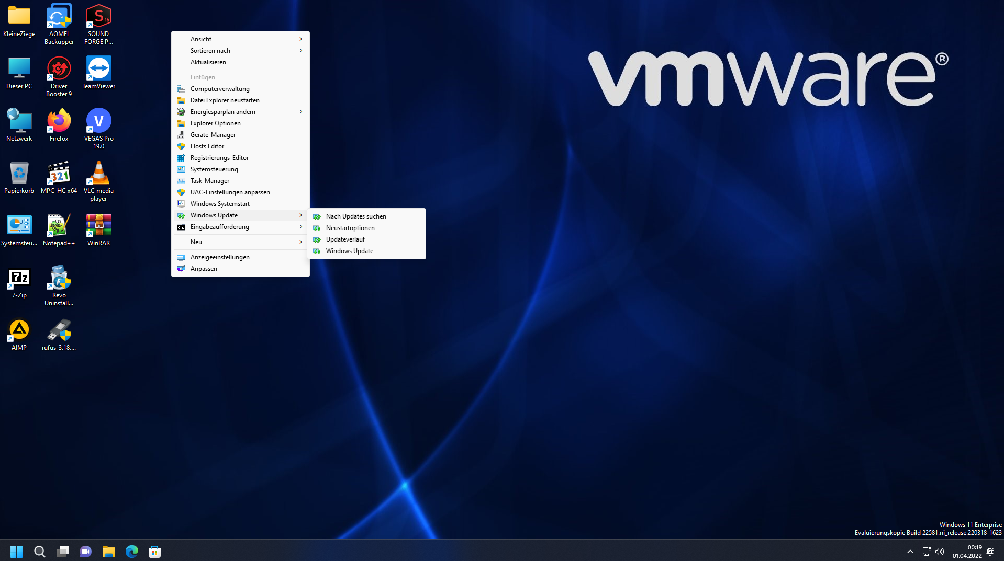Open notification center icon
Image resolution: width=1004 pixels, height=561 pixels.
990,552
